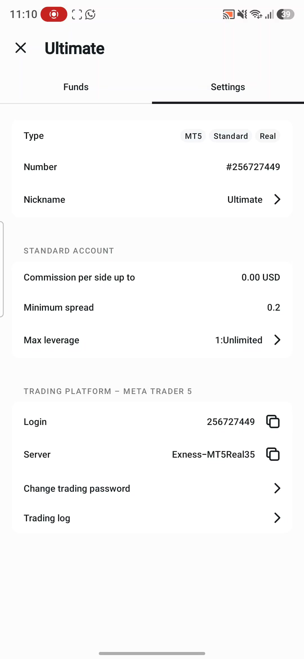This screenshot has height=659, width=304.
Task: Tap the muted sound status icon
Action: (x=242, y=14)
